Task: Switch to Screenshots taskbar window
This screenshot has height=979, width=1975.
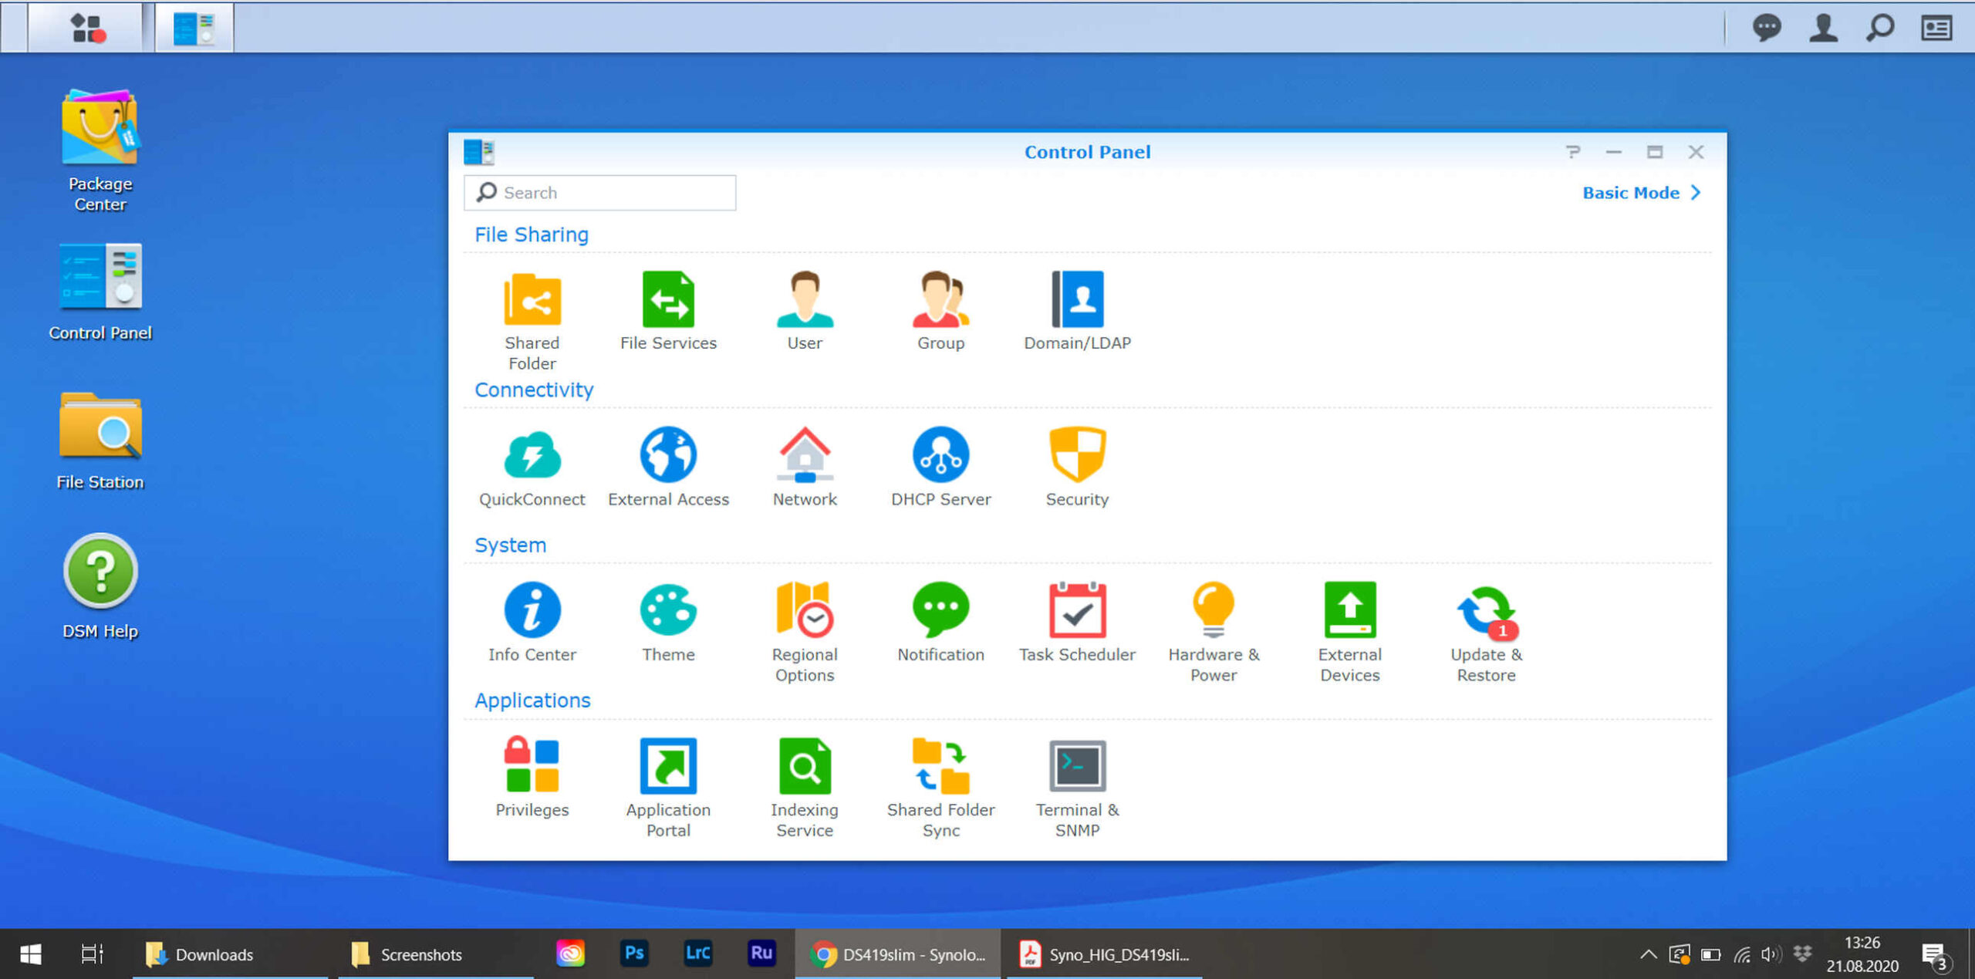Action: (436, 954)
